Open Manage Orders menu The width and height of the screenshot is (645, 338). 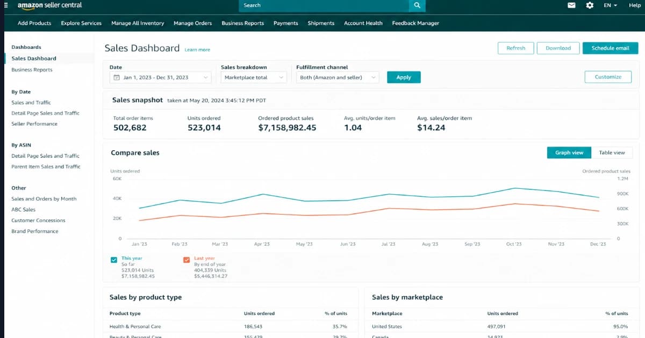pyautogui.click(x=192, y=23)
